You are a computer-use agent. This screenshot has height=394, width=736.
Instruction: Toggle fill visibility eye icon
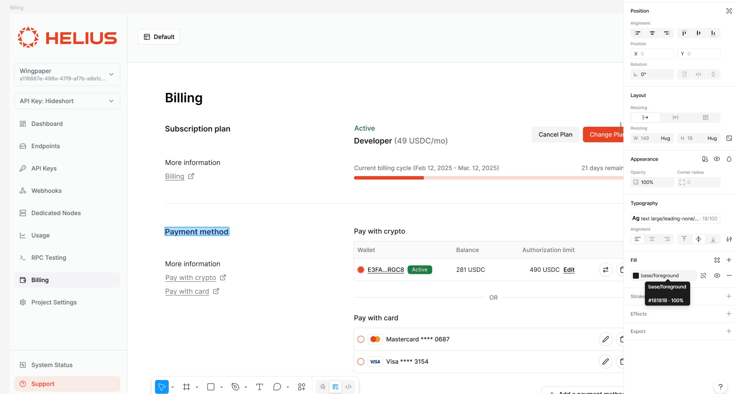pos(717,276)
